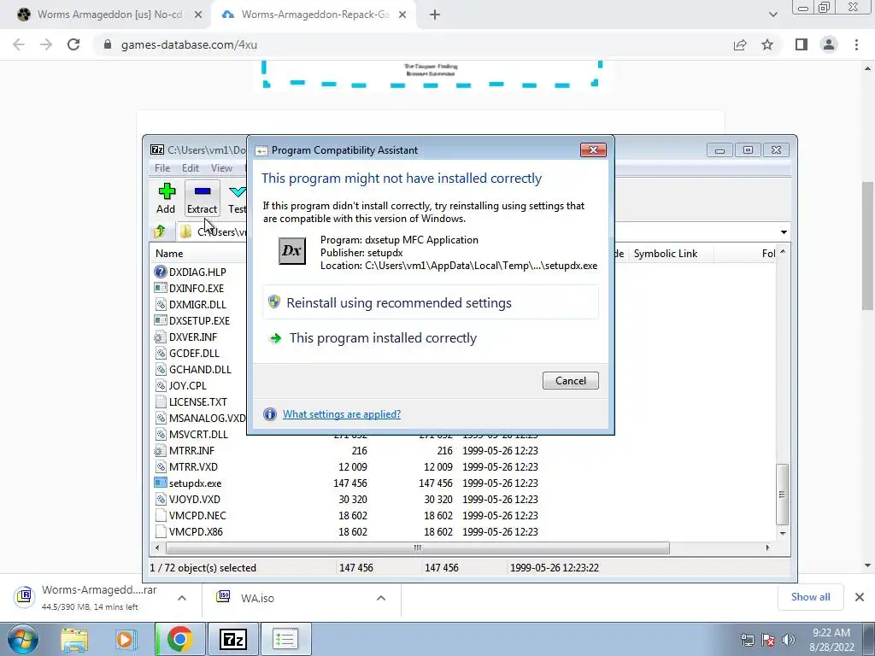
Task: Open Chrome three-dot menu
Action: [856, 44]
